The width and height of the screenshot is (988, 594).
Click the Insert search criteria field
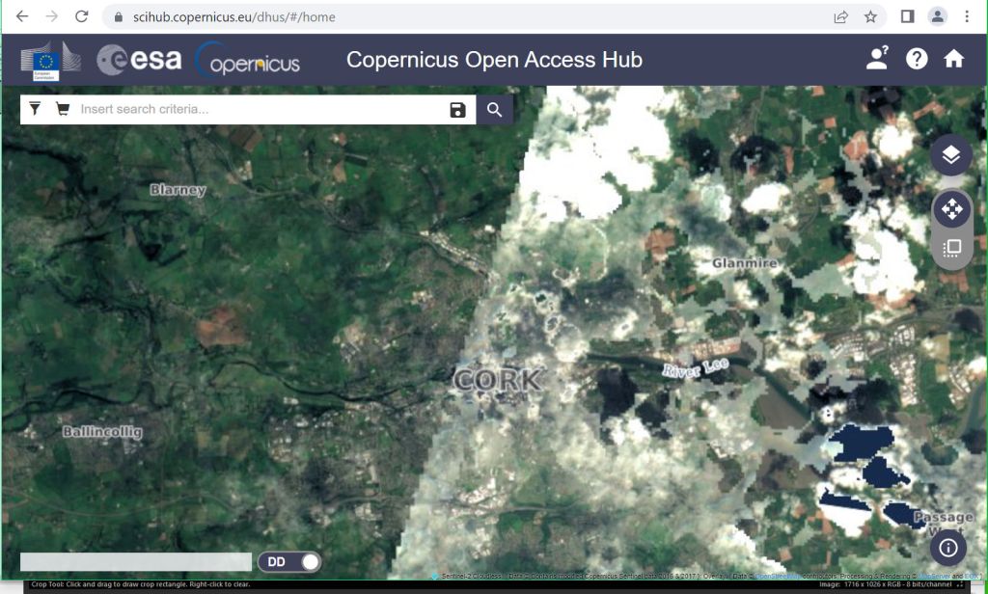[260, 110]
